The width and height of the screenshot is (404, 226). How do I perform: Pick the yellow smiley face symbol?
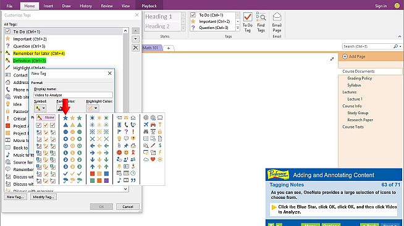tap(126, 153)
